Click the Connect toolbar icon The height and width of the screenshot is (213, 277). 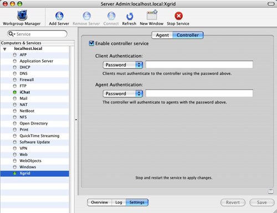[111, 16]
